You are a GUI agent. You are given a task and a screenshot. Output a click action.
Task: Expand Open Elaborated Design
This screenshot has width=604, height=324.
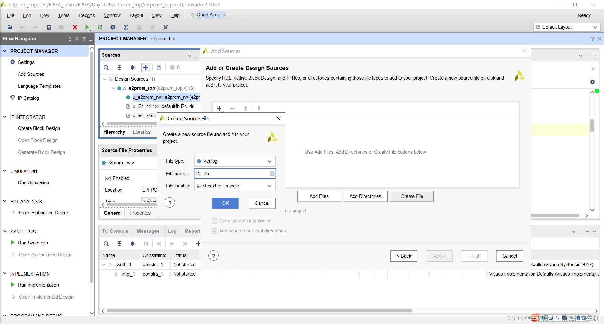[13, 213]
